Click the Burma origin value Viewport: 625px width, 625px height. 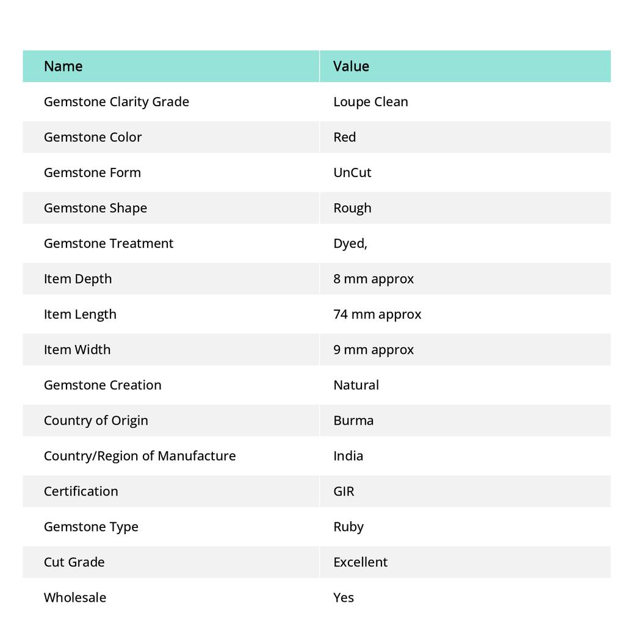353,420
